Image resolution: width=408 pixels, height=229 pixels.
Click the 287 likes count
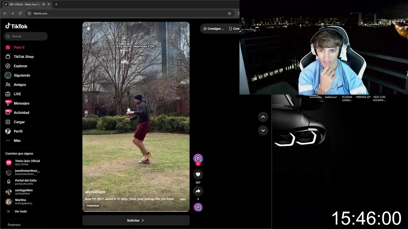(x=198, y=183)
